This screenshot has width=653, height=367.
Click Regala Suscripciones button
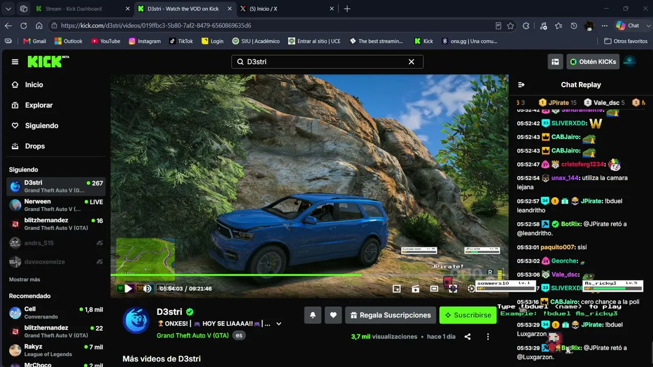(x=391, y=315)
